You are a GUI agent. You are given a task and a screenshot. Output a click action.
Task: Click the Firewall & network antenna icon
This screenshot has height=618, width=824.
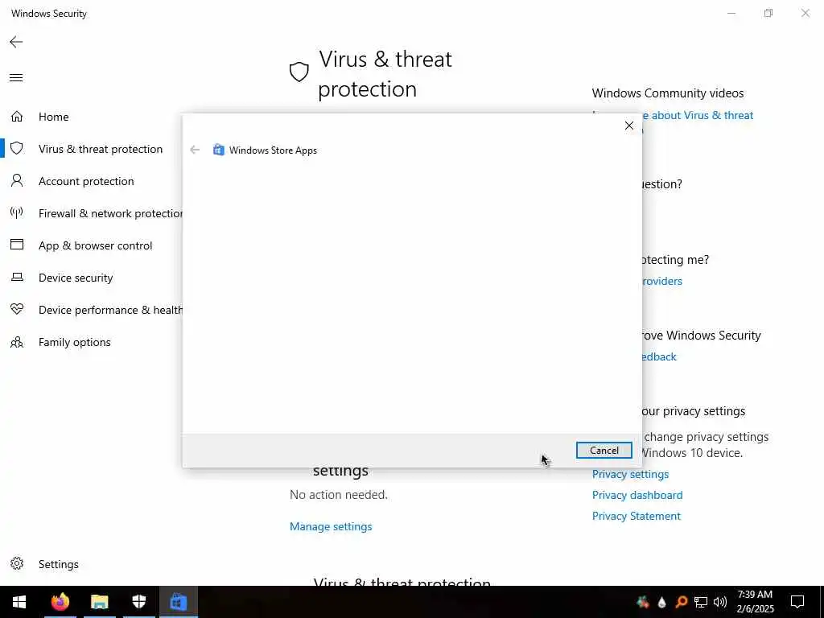pyautogui.click(x=17, y=212)
